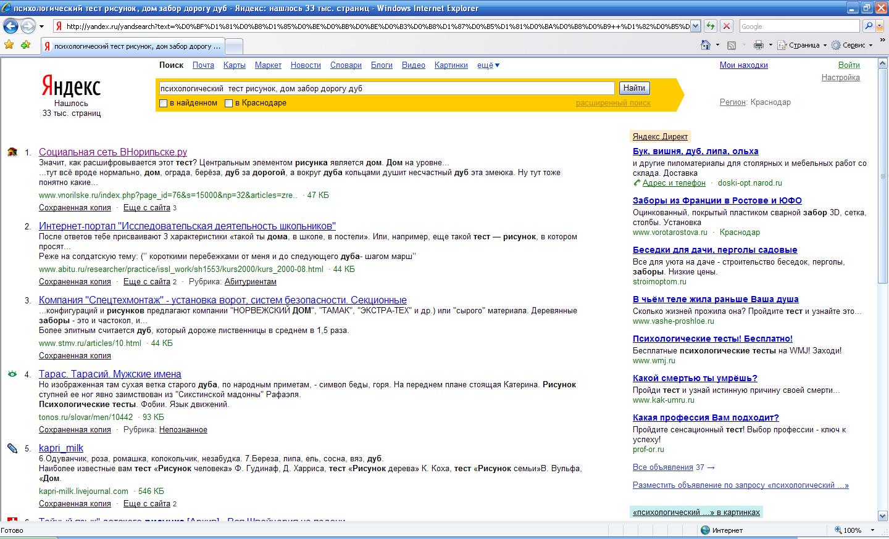The height and width of the screenshot is (539, 889).
Task: Click the Регион link
Action: [x=733, y=102]
